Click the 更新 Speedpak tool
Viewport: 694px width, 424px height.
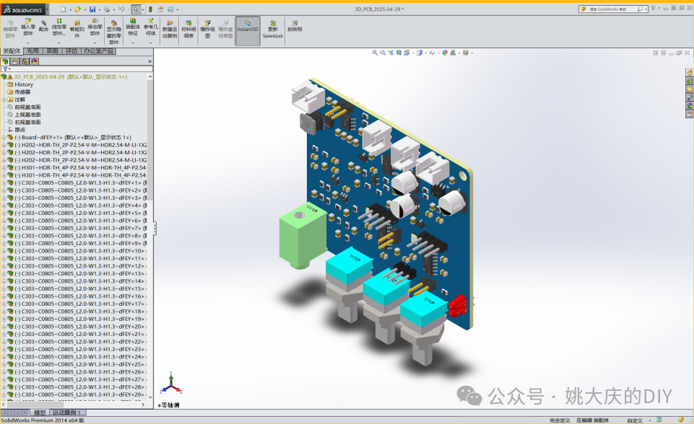click(x=273, y=29)
